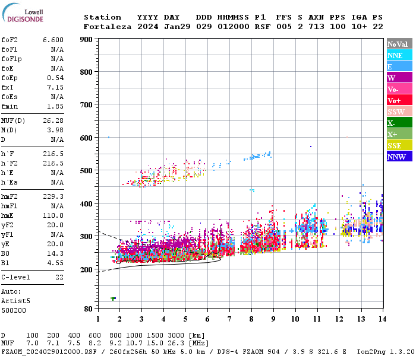The width and height of the screenshot is (416, 356).
Task: Click the foF1 N/A value
Action: coord(57,49)
